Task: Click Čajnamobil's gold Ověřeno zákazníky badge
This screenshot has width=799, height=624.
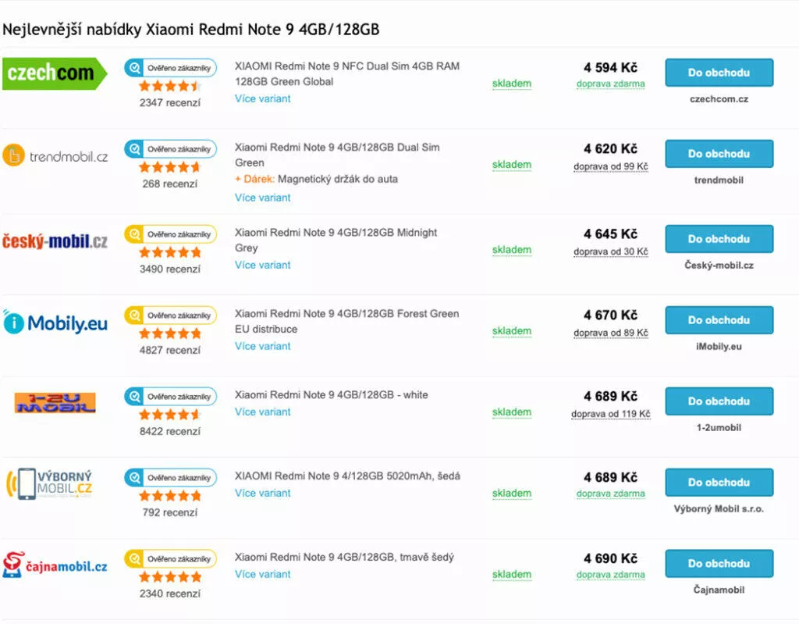Action: click(170, 558)
